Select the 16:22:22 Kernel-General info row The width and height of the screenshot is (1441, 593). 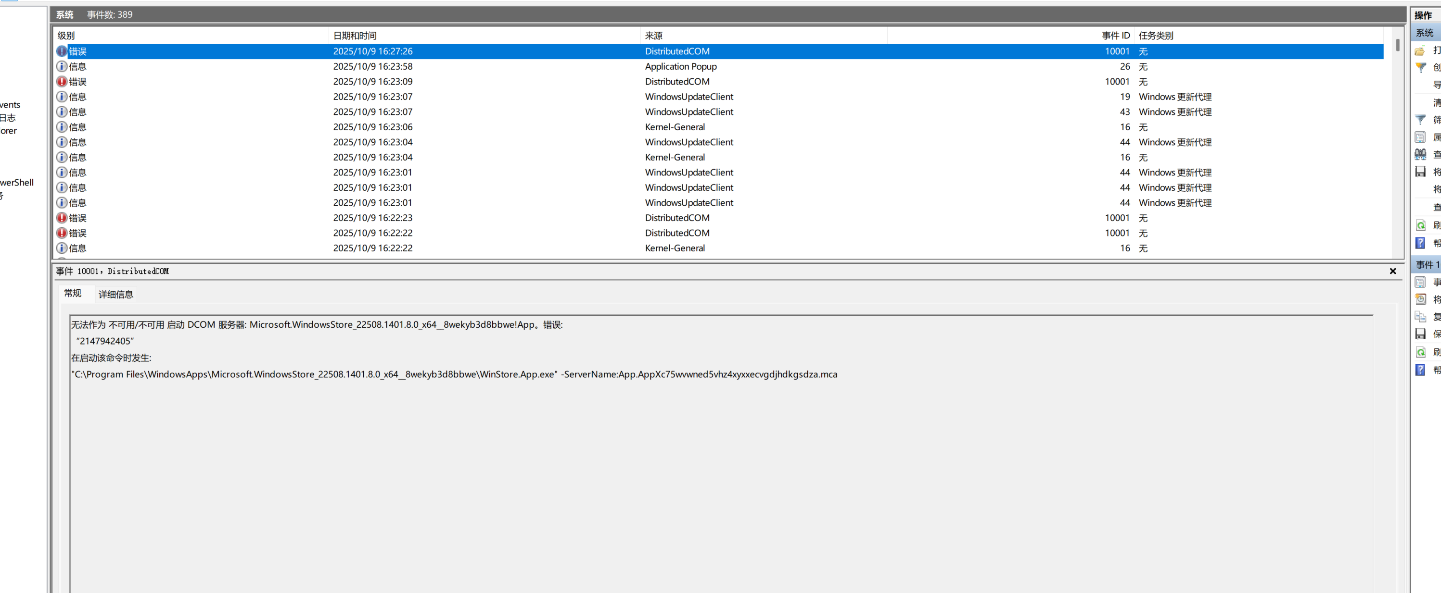click(719, 248)
